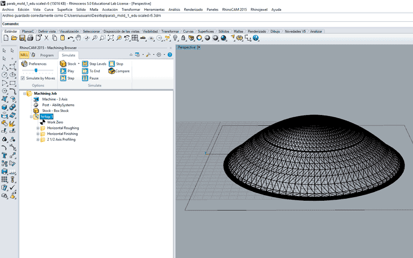Open the Superficie menu
The height and width of the screenshot is (258, 413).
pos(65,9)
